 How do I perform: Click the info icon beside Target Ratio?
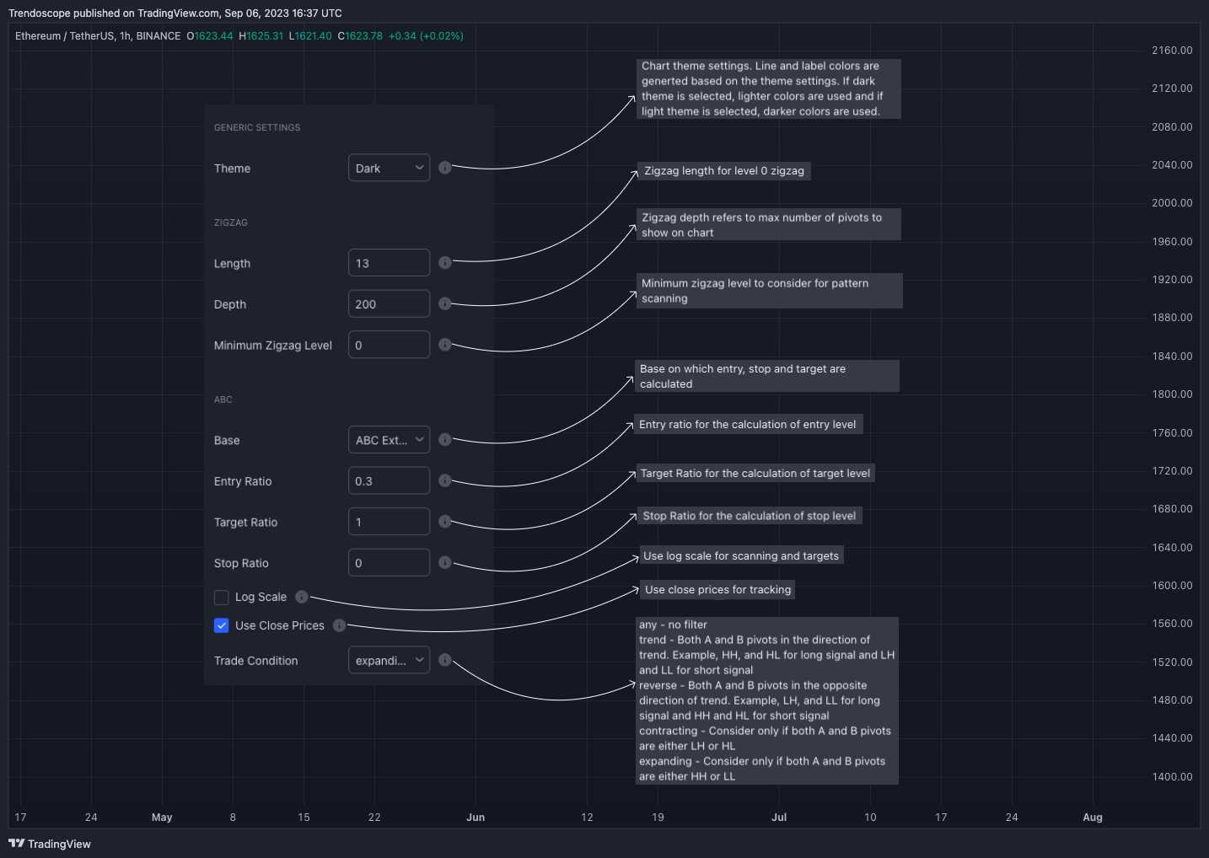[x=445, y=522]
